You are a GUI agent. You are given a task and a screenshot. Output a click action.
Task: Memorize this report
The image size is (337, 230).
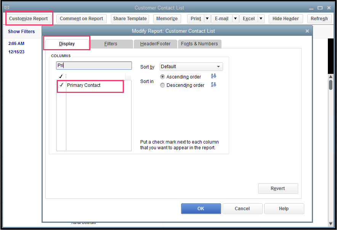pos(167,19)
